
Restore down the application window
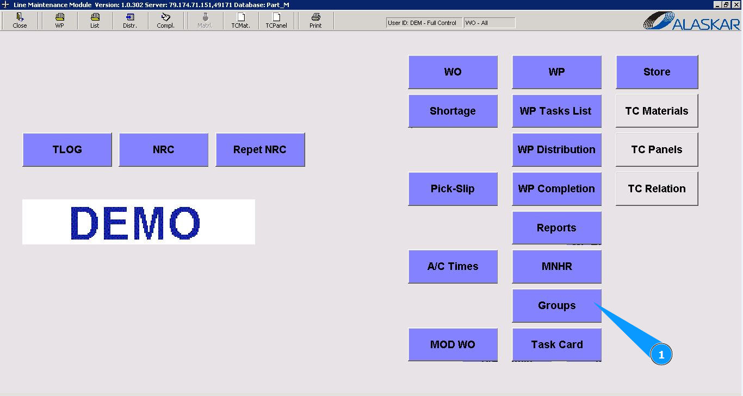tap(727, 4)
